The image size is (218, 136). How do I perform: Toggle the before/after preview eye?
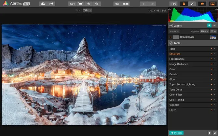click(117, 4)
